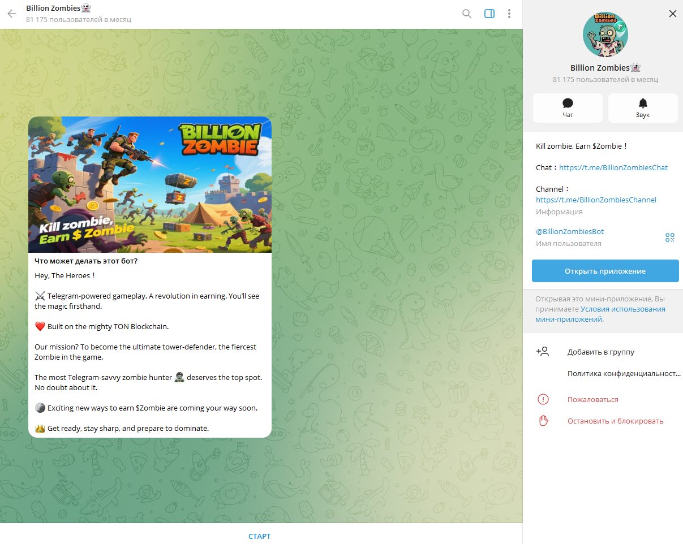Select Добавить в группу option

600,352
